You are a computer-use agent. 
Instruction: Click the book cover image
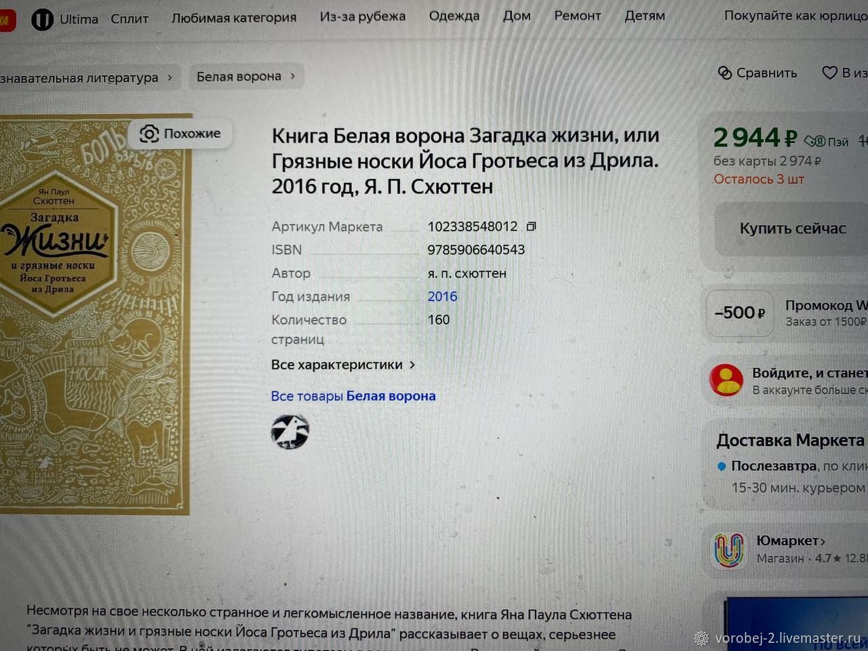96,314
